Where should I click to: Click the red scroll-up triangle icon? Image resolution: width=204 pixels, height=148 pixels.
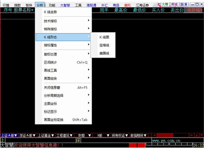[197, 135]
